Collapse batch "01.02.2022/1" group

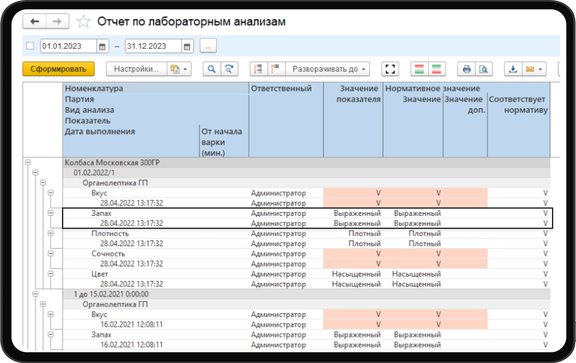(36, 172)
